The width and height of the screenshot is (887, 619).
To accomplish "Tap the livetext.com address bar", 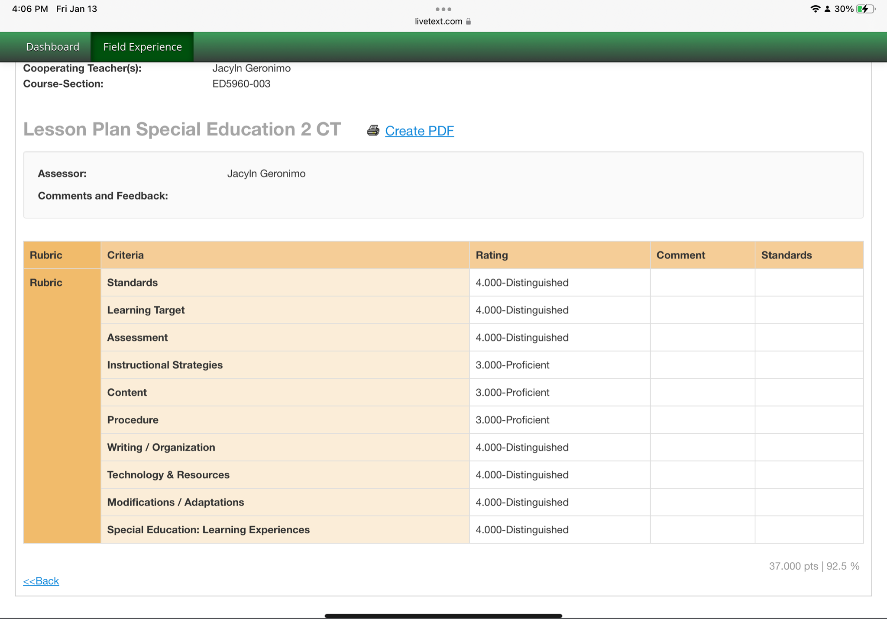I will click(x=438, y=21).
